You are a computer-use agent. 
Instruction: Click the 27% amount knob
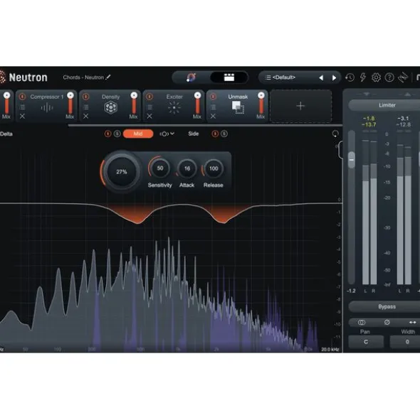pos(121,172)
